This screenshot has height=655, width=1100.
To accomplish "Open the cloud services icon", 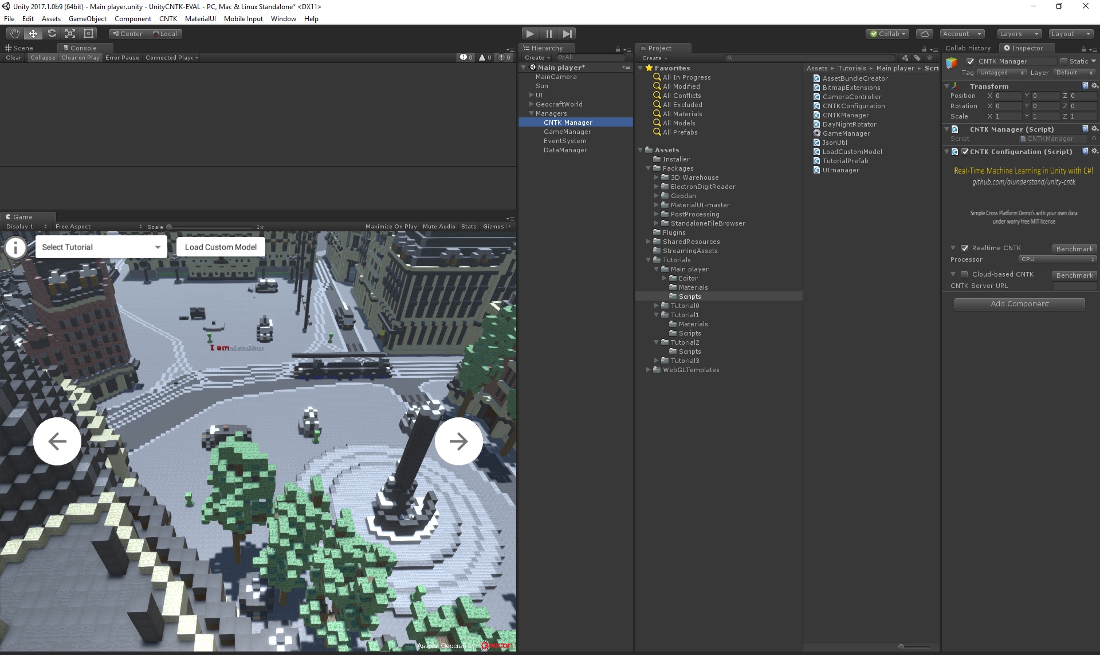I will (924, 34).
